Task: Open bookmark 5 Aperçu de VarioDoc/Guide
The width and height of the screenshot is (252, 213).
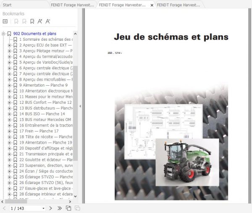Action: [46, 62]
